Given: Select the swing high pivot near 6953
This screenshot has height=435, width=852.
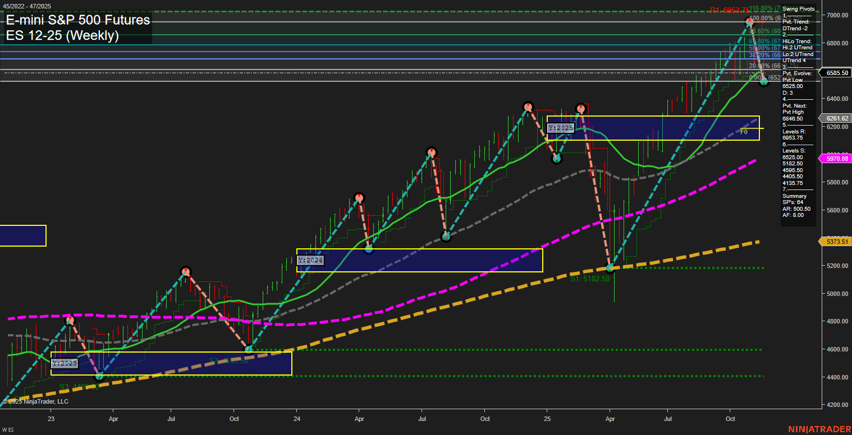Looking at the screenshot, I should click(x=749, y=22).
